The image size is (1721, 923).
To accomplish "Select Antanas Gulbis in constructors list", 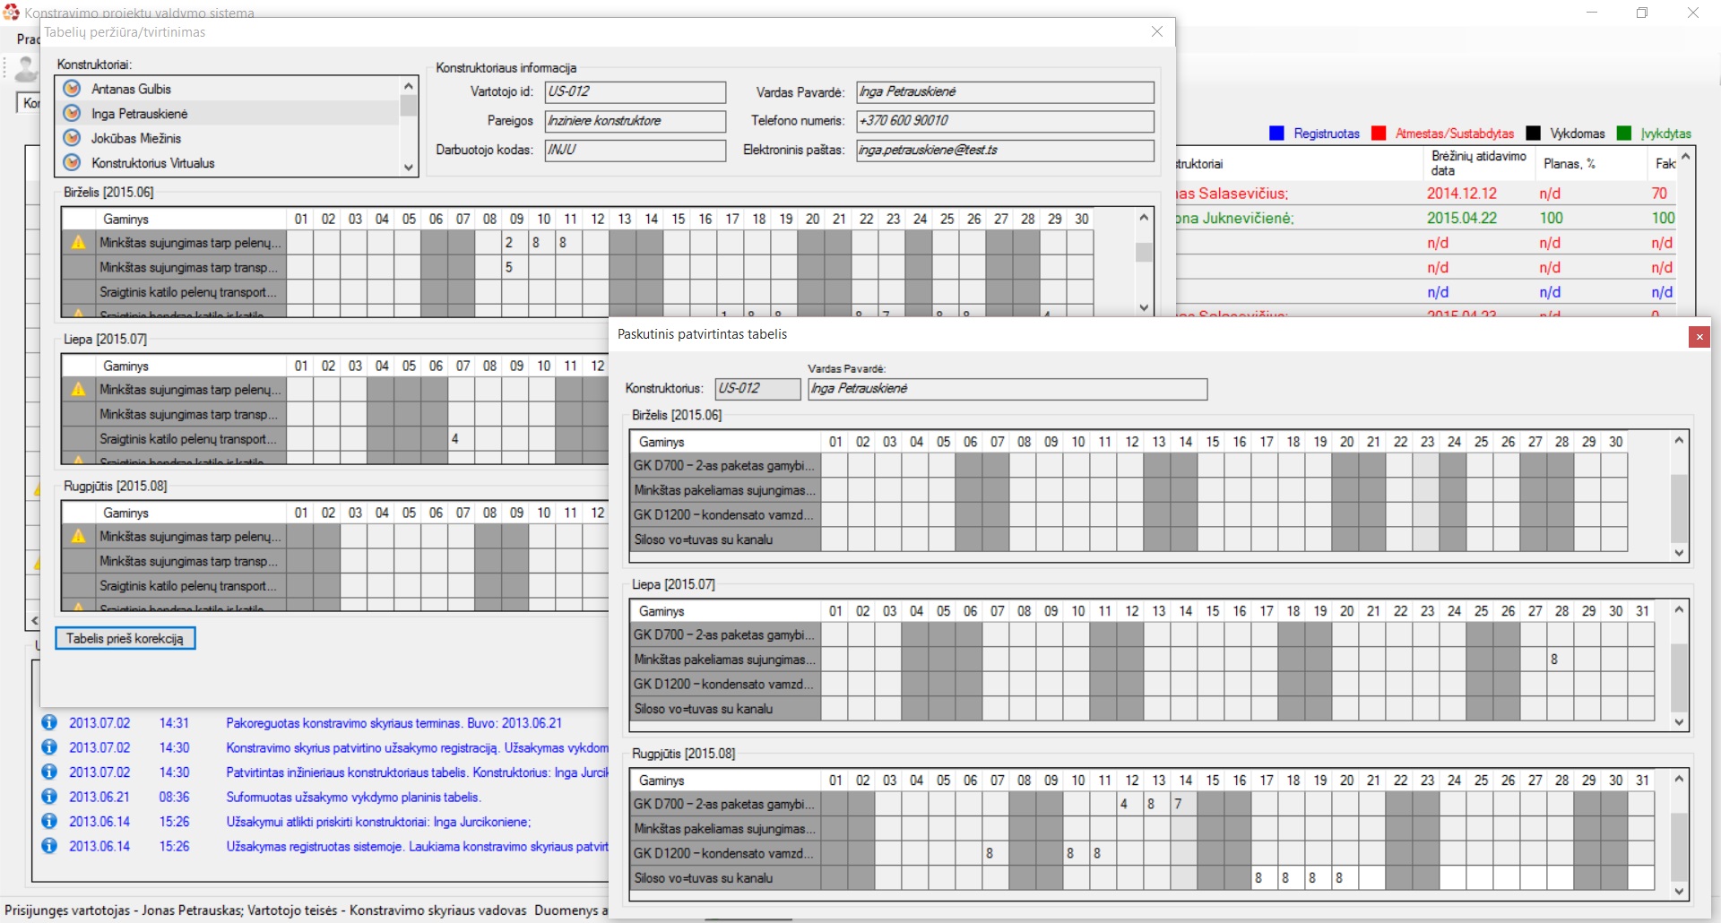I will tap(131, 89).
